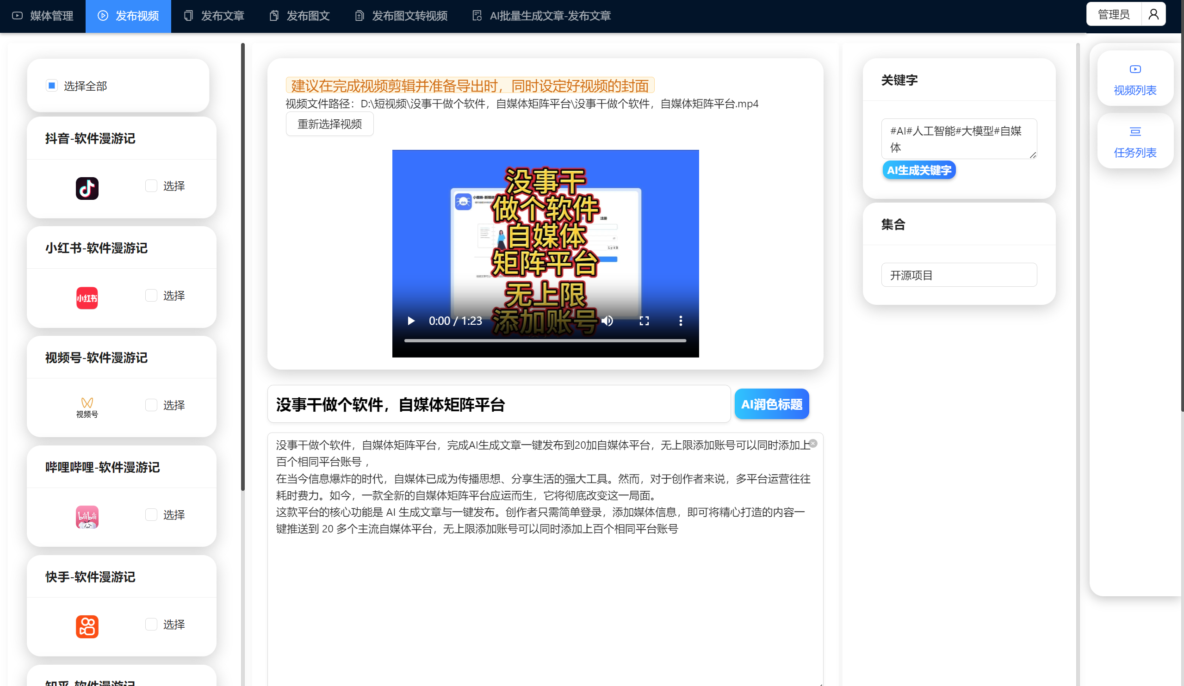Clear description text using the X icon
This screenshot has width=1184, height=686.
pyautogui.click(x=813, y=444)
